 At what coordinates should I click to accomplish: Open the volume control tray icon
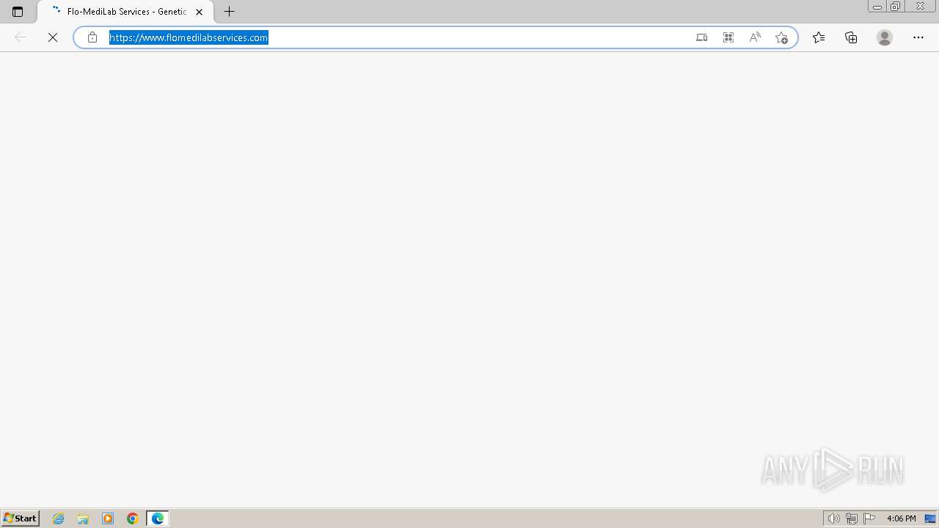pos(833,518)
